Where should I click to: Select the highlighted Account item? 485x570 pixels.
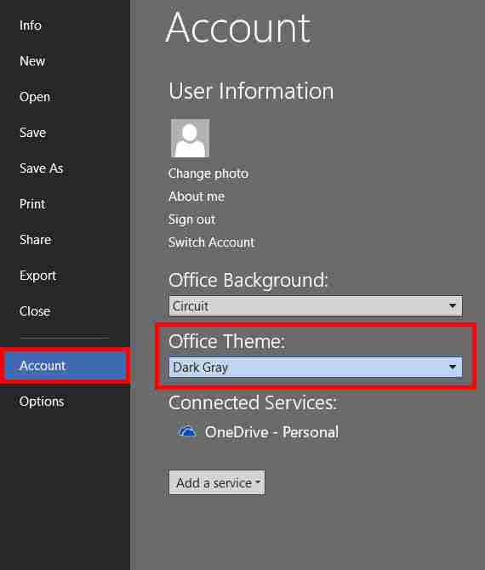[65, 365]
